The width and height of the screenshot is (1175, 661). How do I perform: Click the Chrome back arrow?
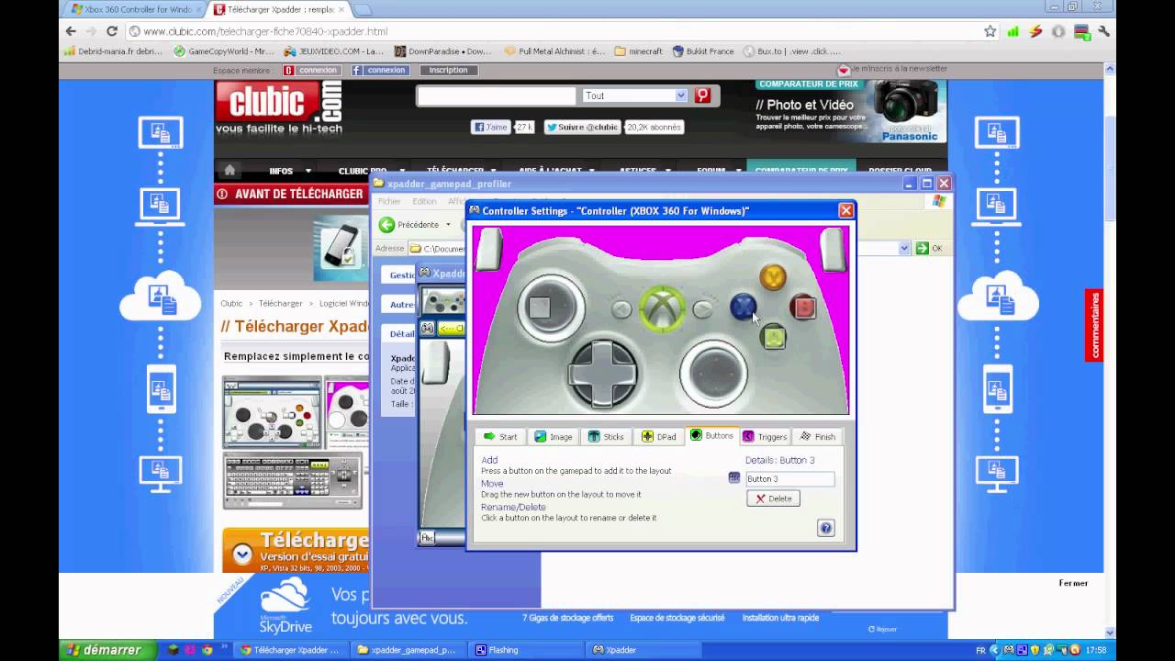coord(71,31)
